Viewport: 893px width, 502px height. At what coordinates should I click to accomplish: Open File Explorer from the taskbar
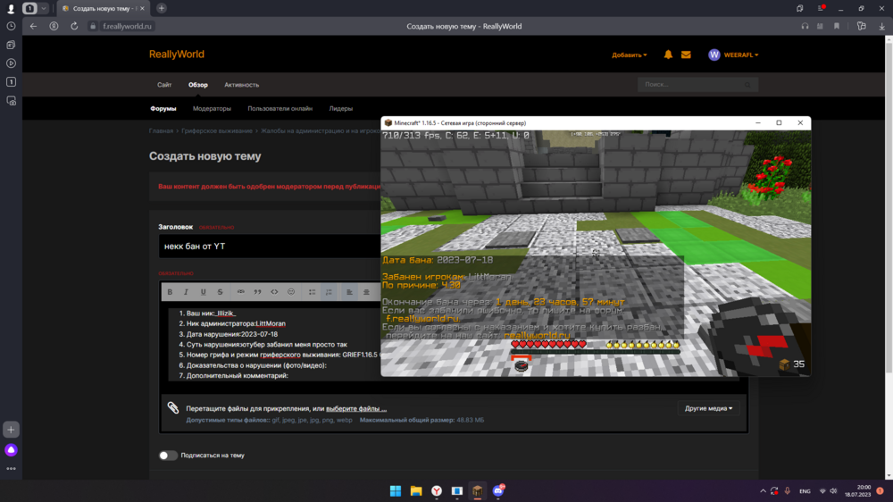point(416,491)
